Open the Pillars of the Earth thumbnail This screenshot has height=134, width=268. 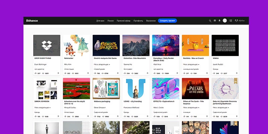[x=195, y=88]
